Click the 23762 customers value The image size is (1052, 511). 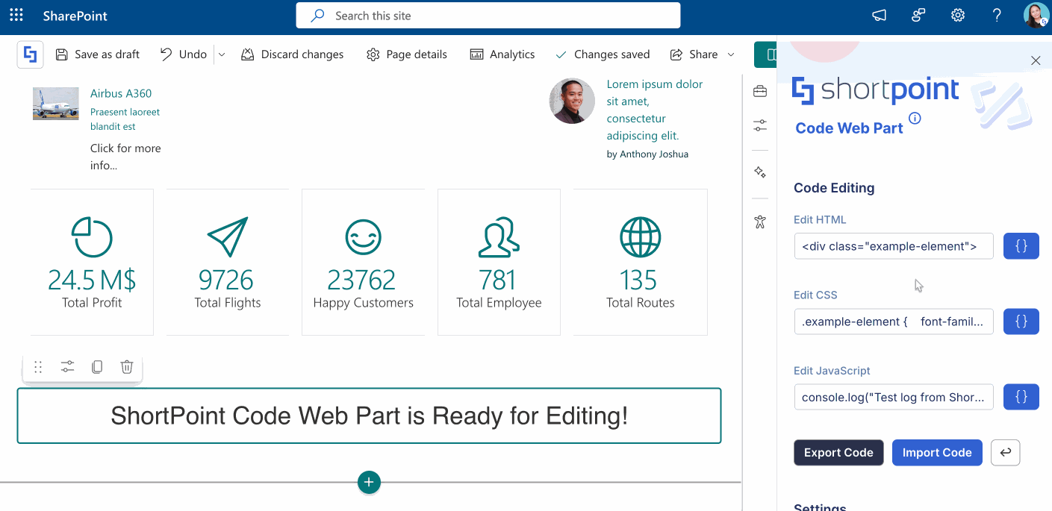point(362,280)
